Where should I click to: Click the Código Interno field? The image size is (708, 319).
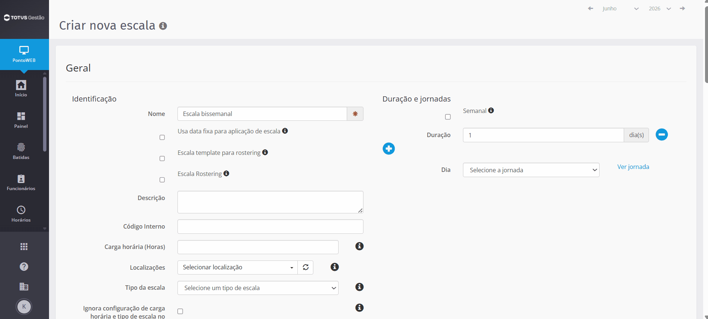pyautogui.click(x=270, y=226)
